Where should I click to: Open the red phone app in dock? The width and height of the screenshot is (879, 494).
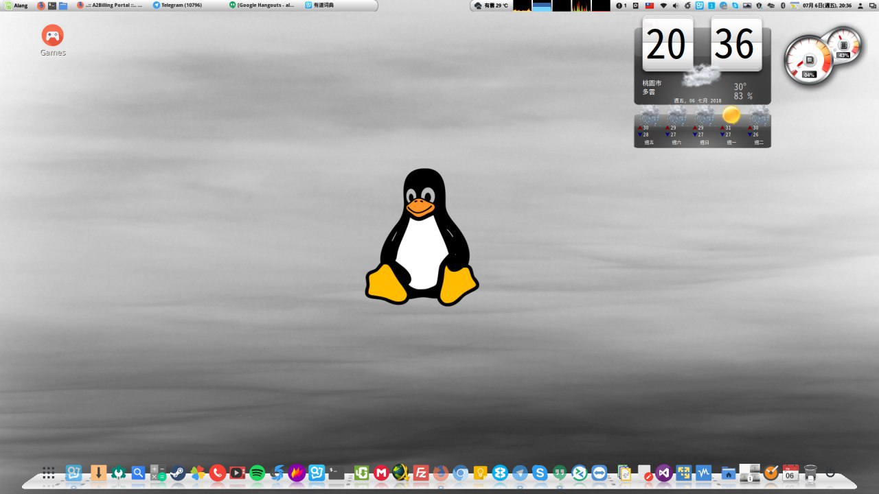pyautogui.click(x=218, y=472)
